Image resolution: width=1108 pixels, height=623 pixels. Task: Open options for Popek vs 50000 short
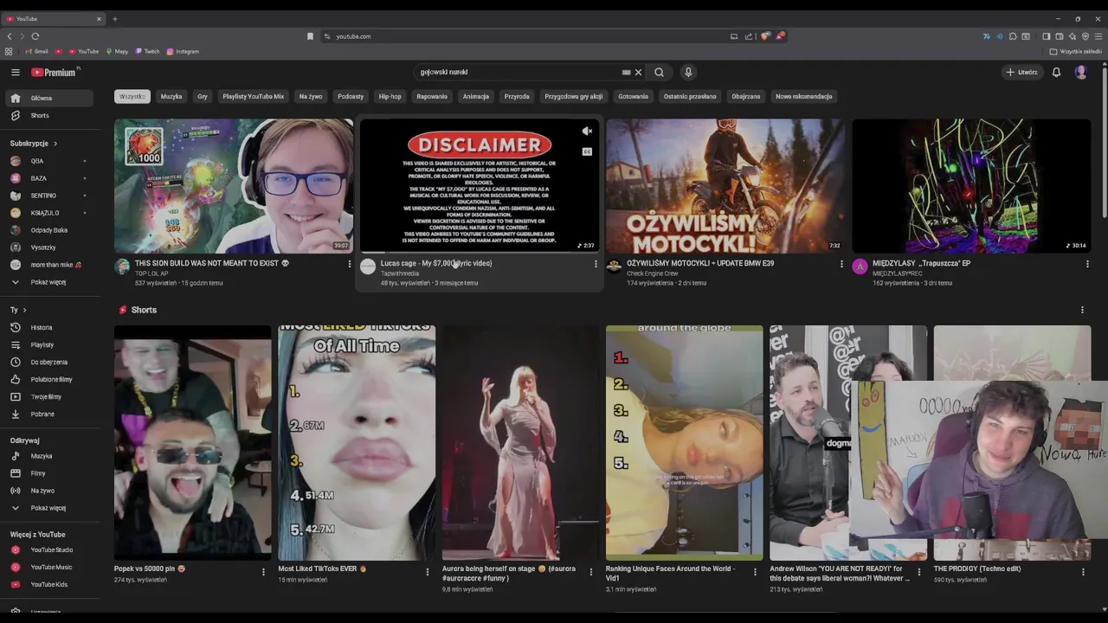pyautogui.click(x=263, y=572)
